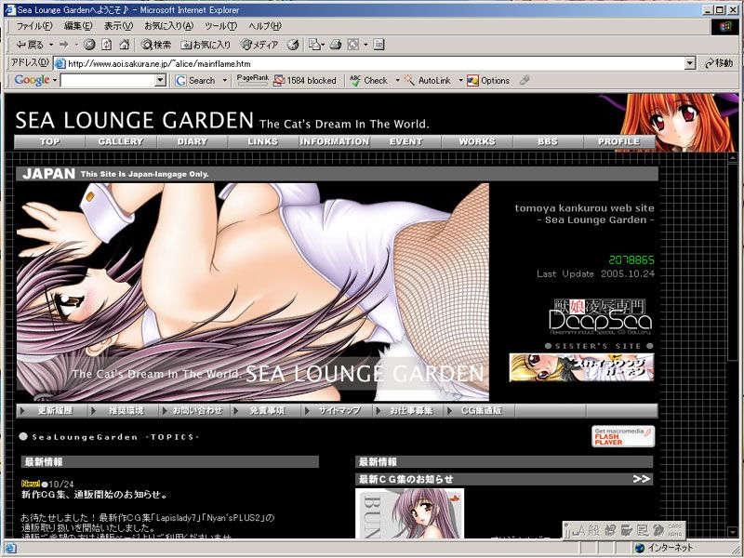The height and width of the screenshot is (558, 744).
Task: Stop page loading with the Stop icon
Action: pyautogui.click(x=89, y=45)
